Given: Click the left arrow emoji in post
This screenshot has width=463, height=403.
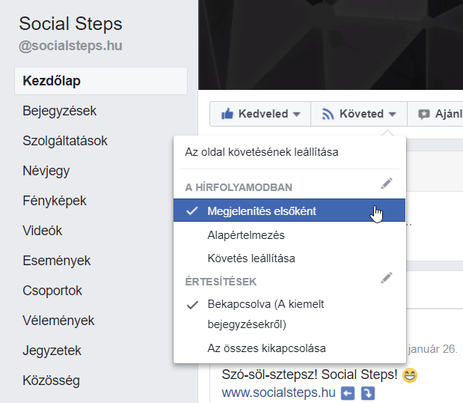Looking at the screenshot, I should [x=348, y=393].
